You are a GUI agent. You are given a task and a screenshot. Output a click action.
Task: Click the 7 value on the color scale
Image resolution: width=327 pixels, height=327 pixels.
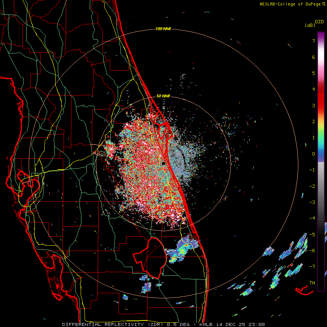[x=314, y=41]
